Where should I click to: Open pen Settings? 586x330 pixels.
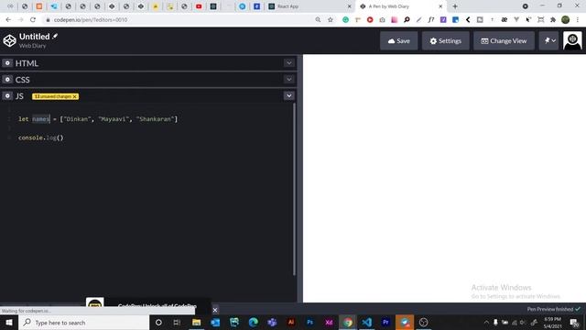coord(446,40)
